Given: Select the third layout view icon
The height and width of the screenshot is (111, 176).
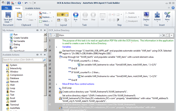Looking at the screenshot, I should (x=67, y=15).
